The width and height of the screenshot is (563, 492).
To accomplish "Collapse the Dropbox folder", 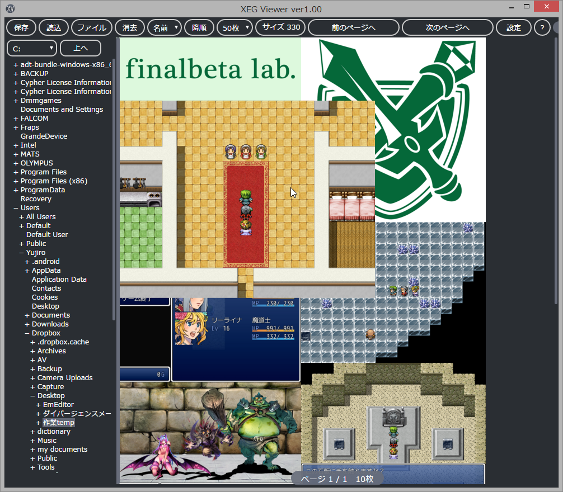I will tap(27, 333).
